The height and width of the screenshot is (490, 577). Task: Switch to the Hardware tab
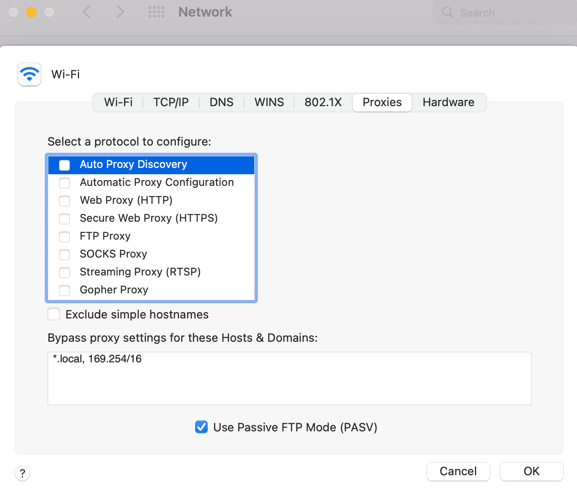tap(448, 102)
